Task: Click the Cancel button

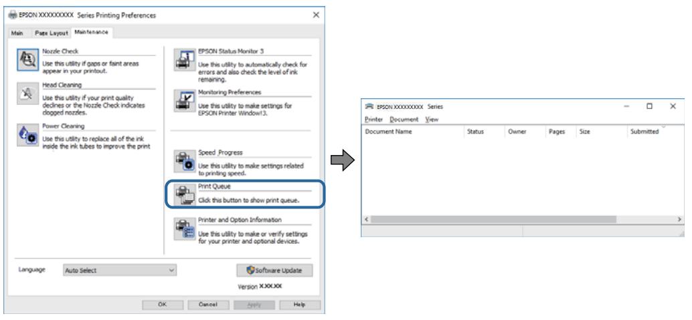Action: (x=207, y=305)
